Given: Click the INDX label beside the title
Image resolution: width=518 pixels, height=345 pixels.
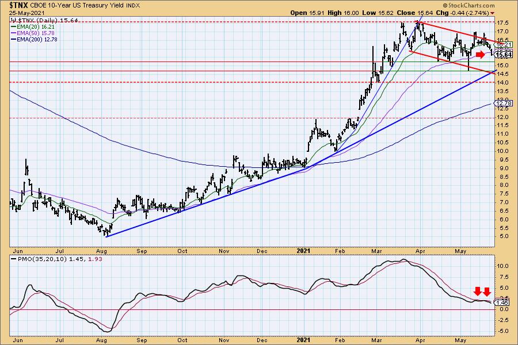Looking at the screenshot, I should pos(133,6).
